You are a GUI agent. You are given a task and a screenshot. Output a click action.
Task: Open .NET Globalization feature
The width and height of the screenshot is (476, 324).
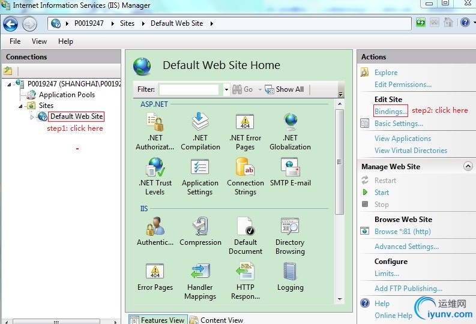pyautogui.click(x=290, y=131)
